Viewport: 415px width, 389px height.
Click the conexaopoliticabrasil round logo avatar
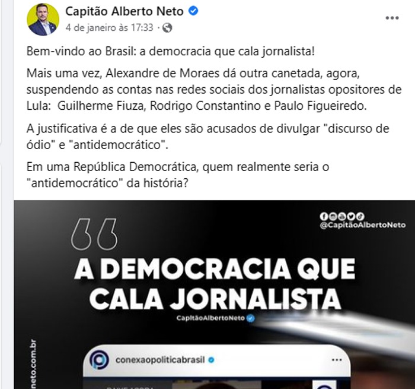tap(99, 360)
